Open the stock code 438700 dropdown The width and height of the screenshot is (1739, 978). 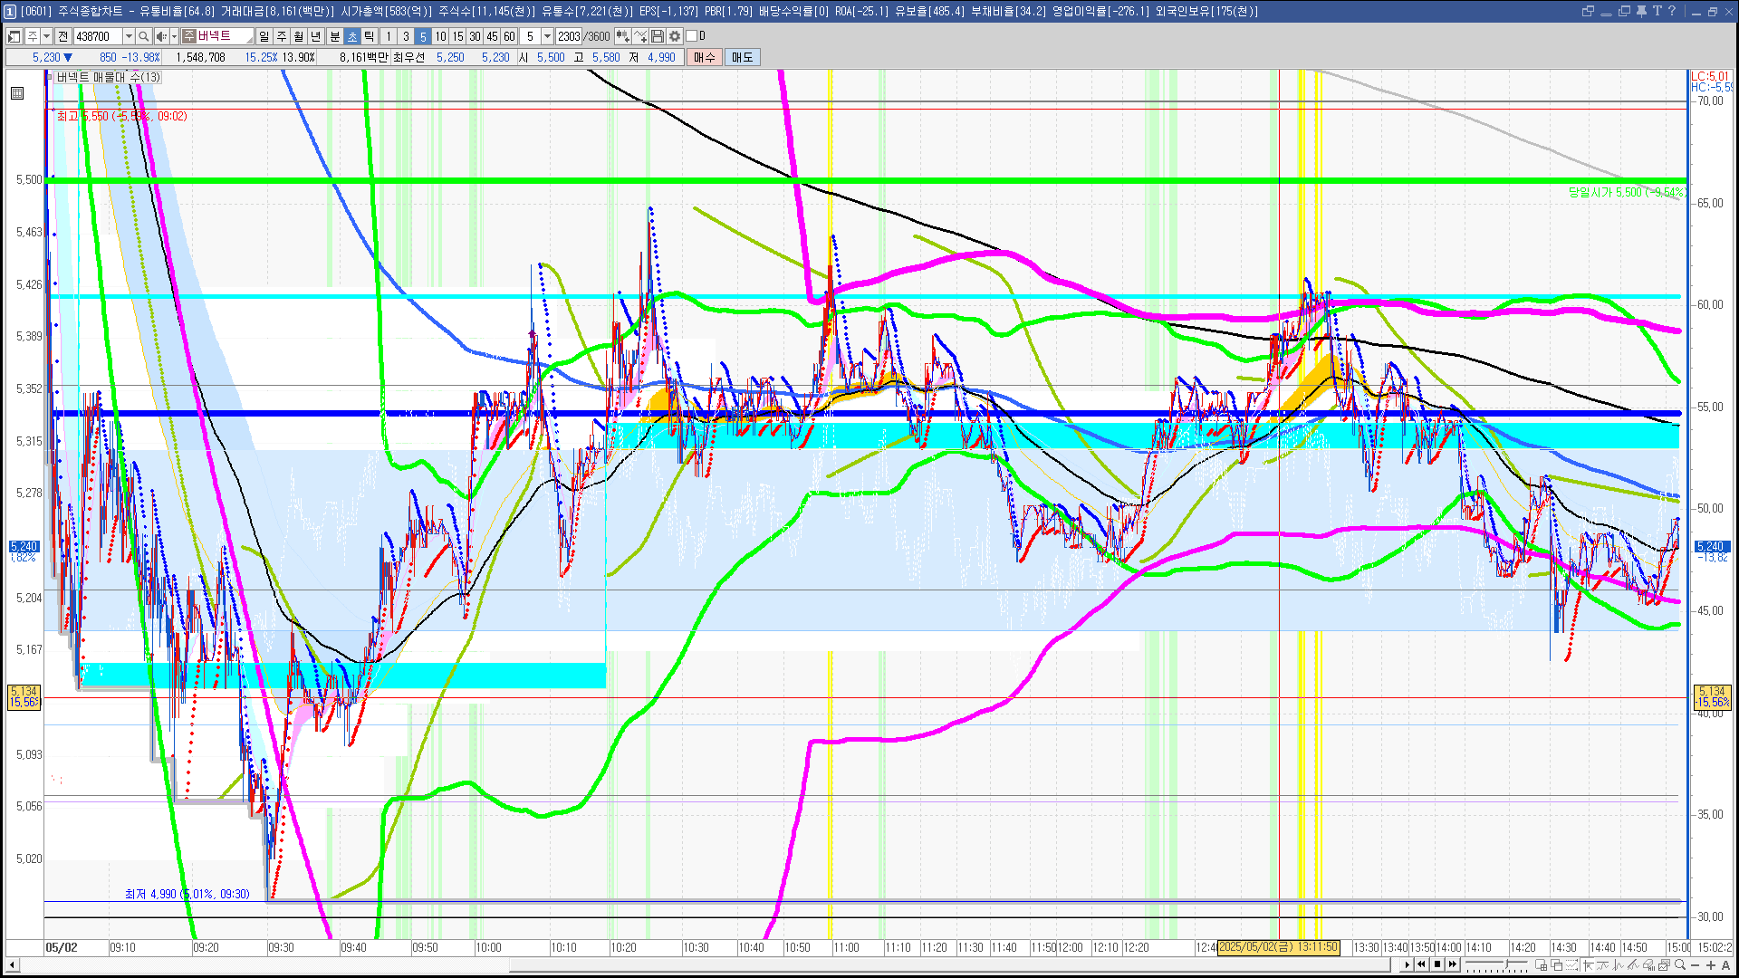129,36
